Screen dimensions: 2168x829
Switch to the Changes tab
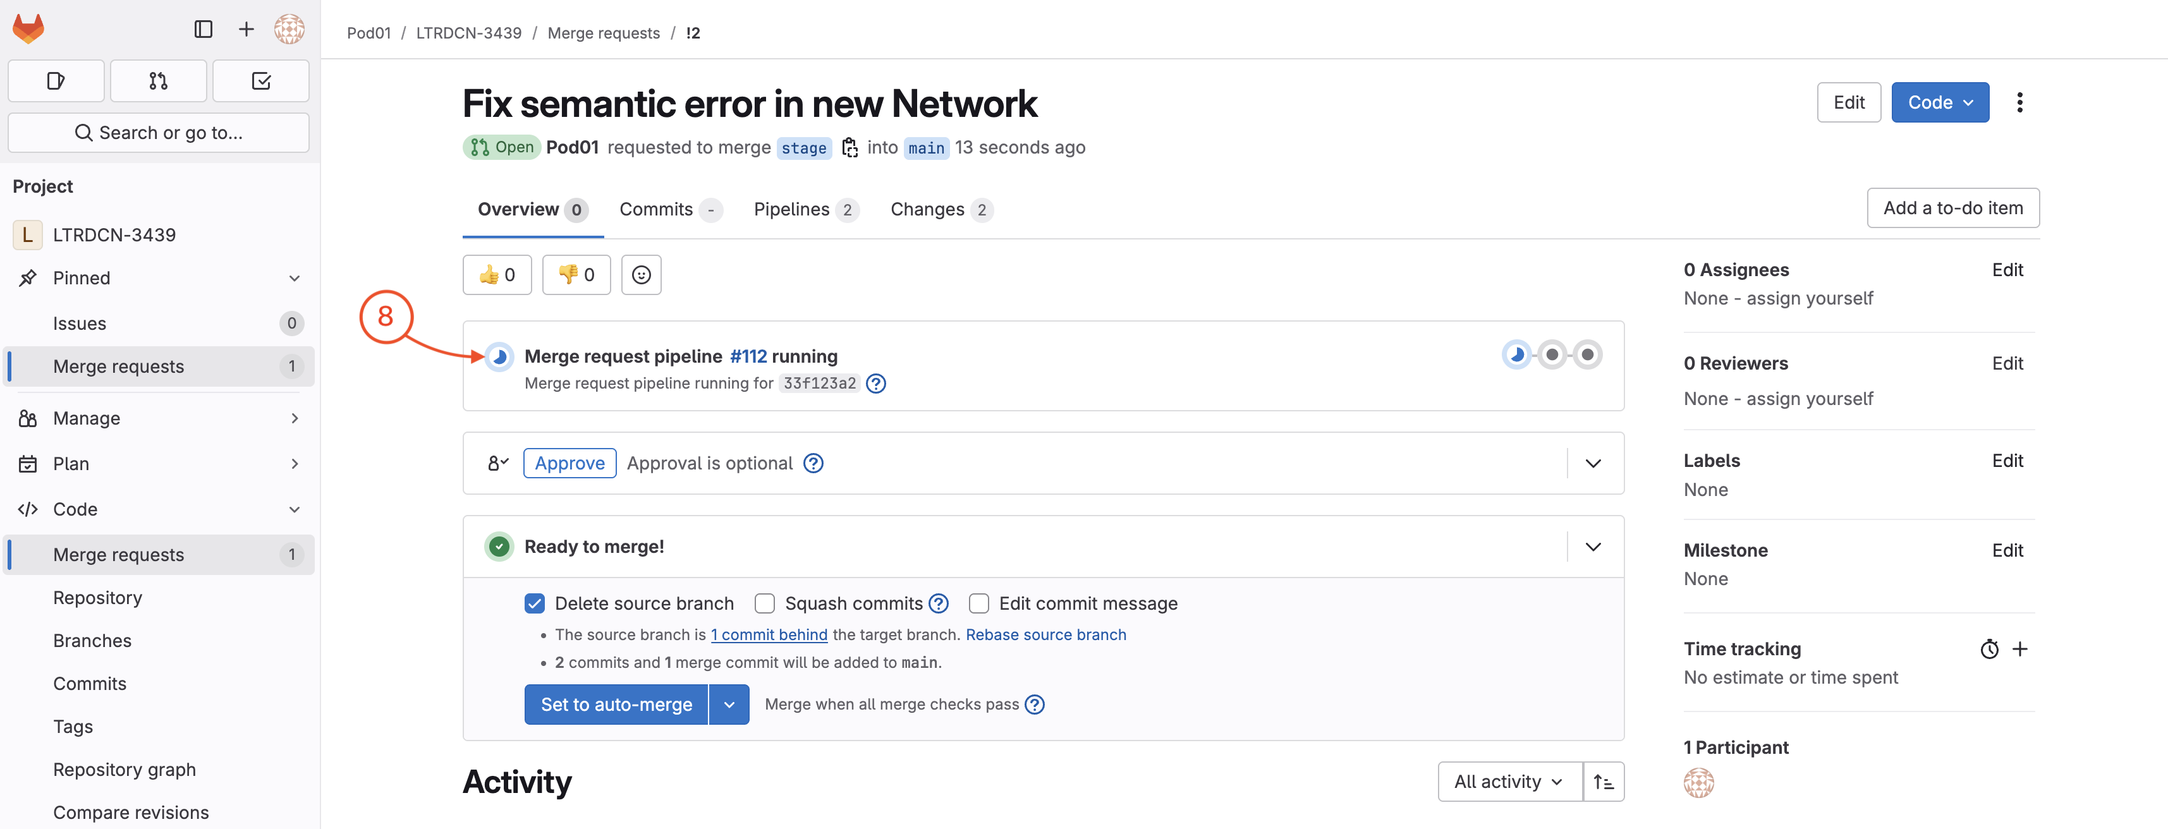click(941, 210)
